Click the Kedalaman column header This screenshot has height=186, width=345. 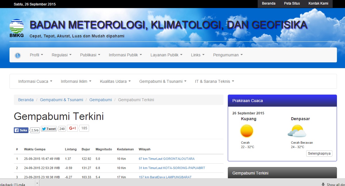pyautogui.click(x=125, y=149)
